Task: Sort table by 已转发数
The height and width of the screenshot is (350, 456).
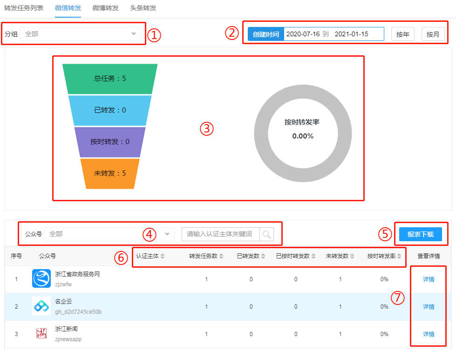Action: click(251, 256)
